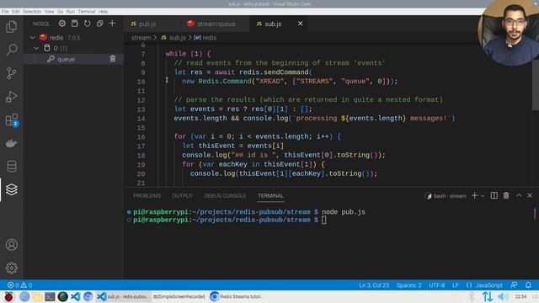Open the Source Control view

[x=11, y=73]
